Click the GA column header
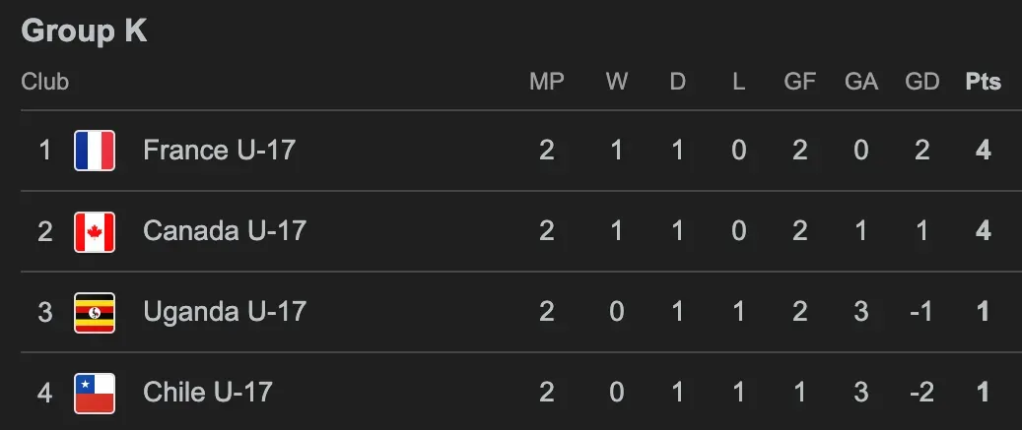Viewport: 1022px width, 430px height. [861, 82]
